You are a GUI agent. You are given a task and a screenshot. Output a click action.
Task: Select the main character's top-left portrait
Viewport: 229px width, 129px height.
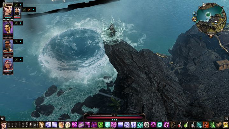8,10
